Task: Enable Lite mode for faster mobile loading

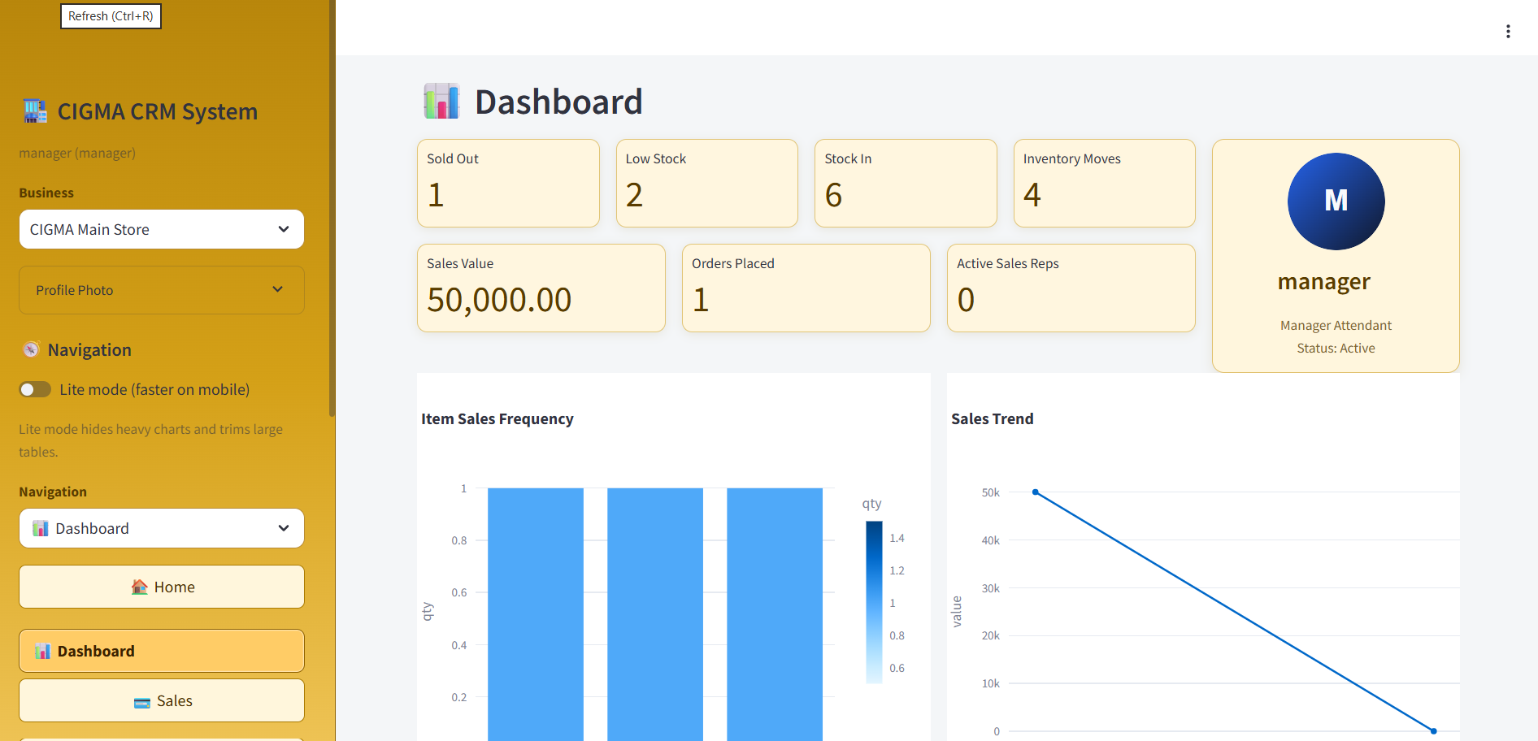Action: 34,389
